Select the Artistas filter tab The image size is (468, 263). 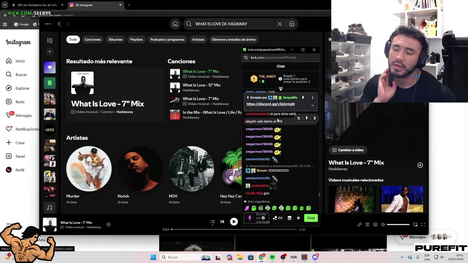pos(198,39)
